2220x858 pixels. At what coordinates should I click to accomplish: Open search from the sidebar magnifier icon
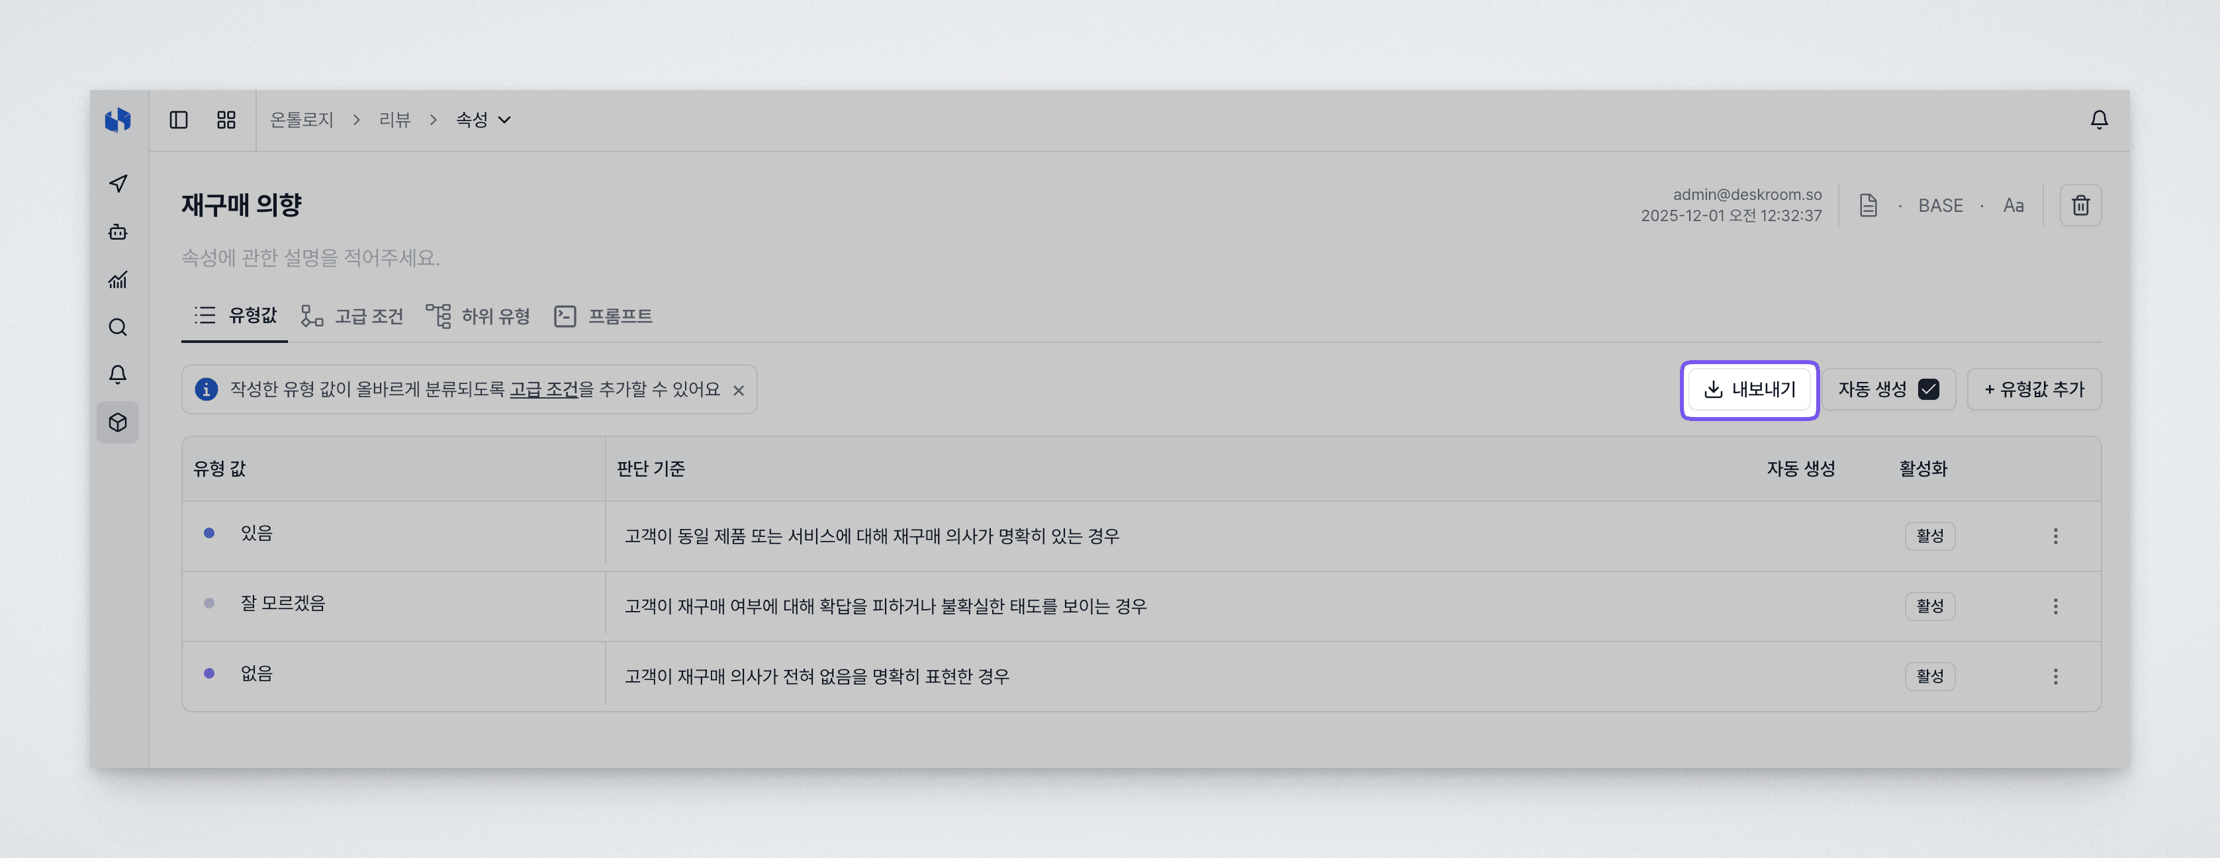point(117,327)
